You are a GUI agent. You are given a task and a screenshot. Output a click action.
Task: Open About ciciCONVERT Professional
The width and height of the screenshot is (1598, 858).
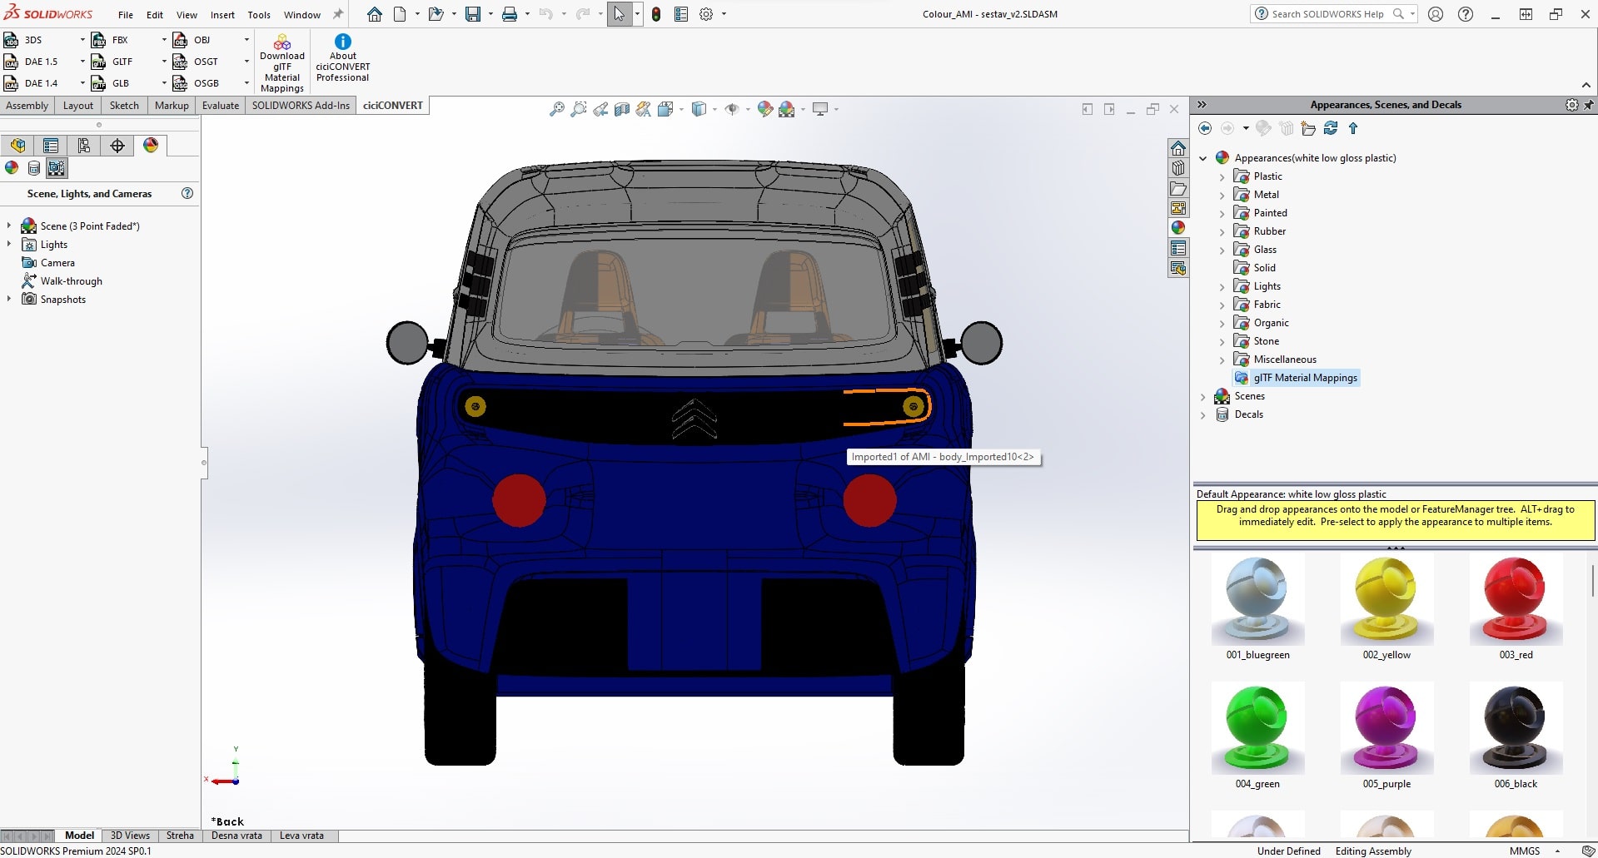(342, 58)
